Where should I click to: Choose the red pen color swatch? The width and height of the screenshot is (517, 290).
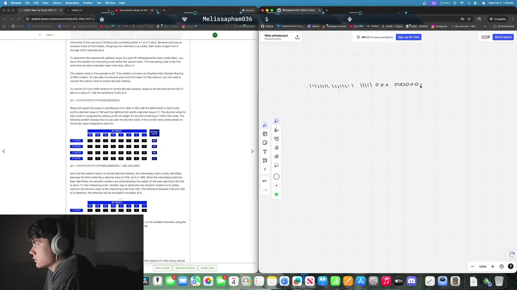pyautogui.click(x=276, y=186)
